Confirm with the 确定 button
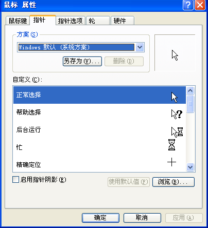Screen dimensions: 208x228 point(100,218)
